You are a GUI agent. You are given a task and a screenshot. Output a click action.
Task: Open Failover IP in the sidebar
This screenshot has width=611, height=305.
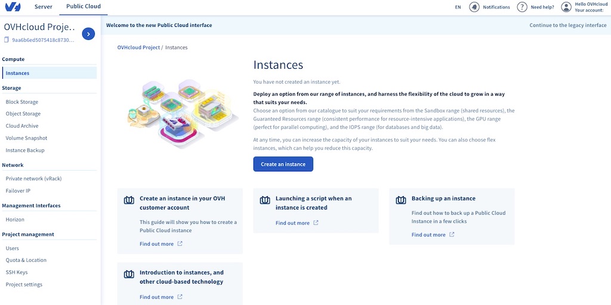18,191
